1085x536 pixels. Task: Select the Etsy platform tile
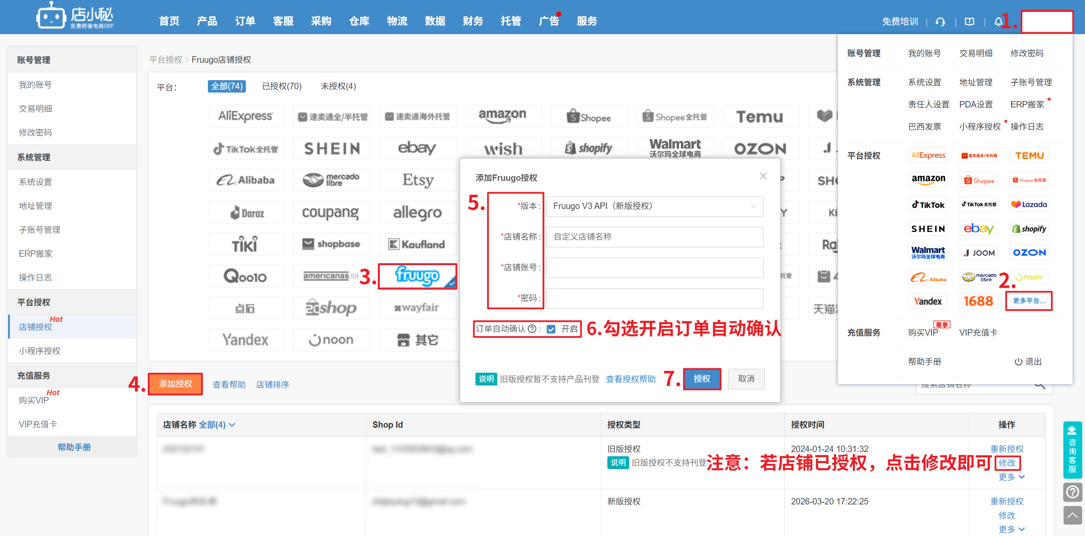click(417, 180)
